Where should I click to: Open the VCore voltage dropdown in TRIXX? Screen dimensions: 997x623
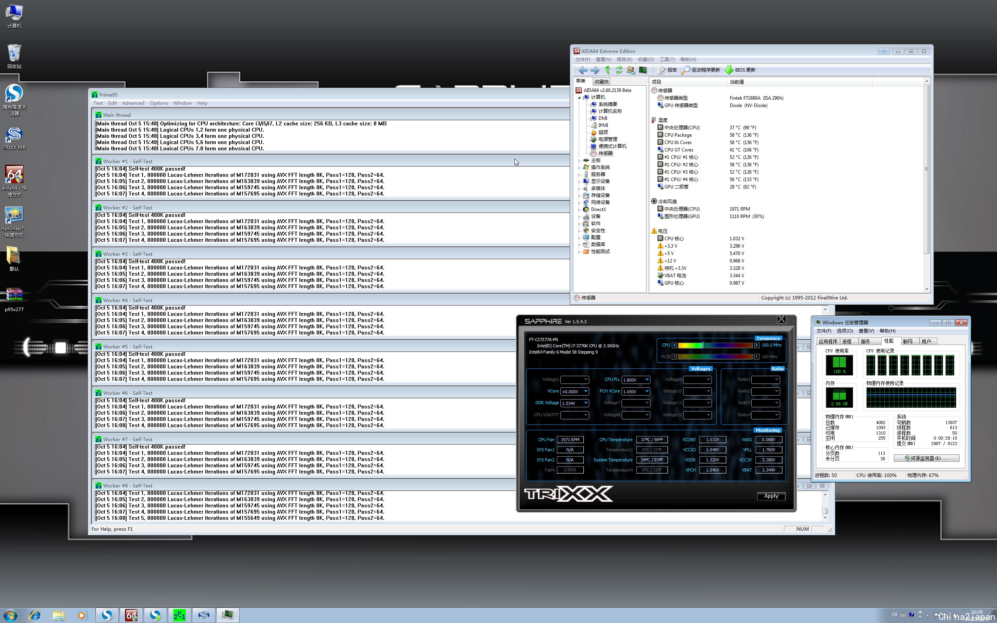tap(585, 391)
